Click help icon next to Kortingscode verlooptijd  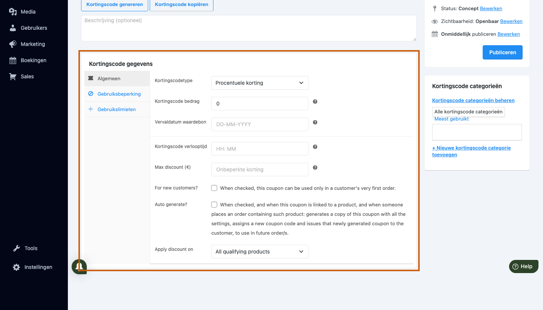(315, 147)
